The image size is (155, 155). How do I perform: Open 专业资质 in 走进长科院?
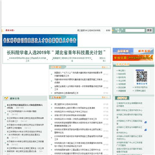[x=122, y=81]
